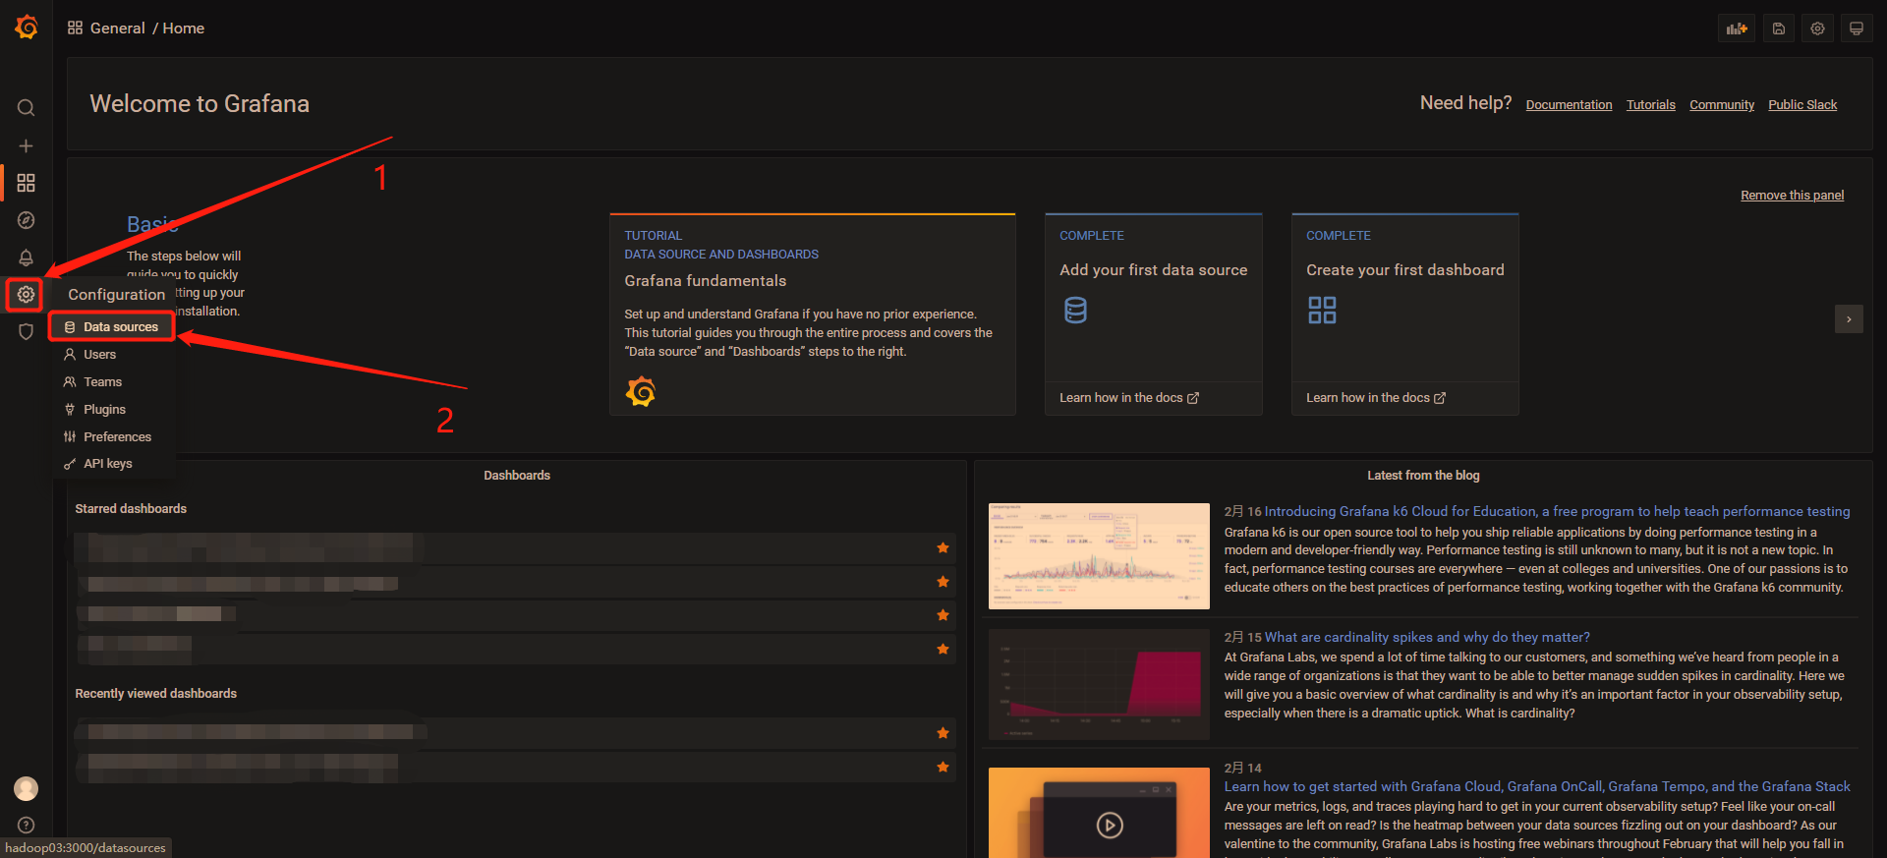Click the Starred dashboards heading
The height and width of the screenshot is (858, 1887).
(x=131, y=509)
